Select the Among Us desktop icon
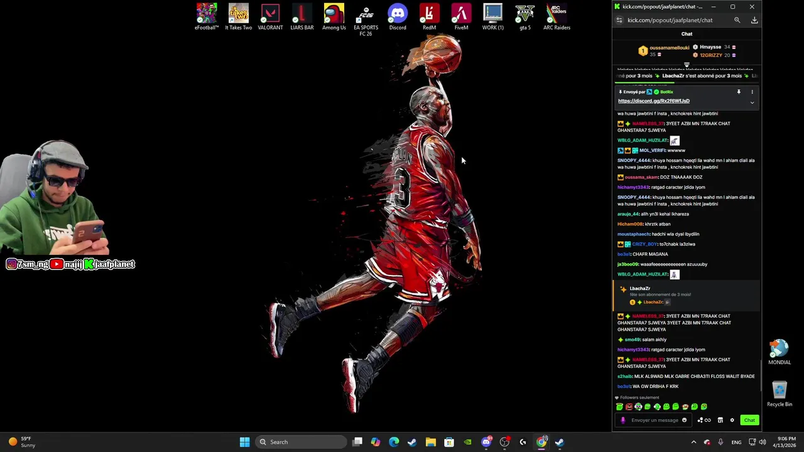 (334, 17)
